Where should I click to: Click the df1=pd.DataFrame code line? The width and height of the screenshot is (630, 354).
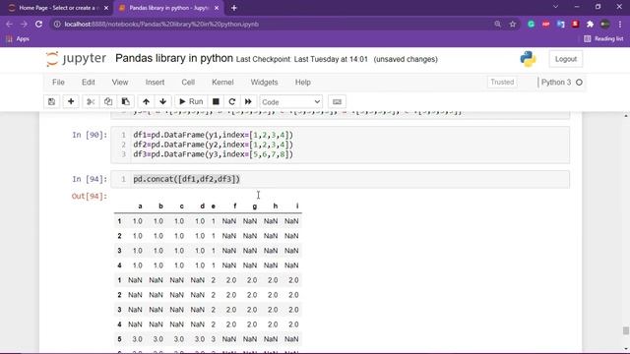click(x=214, y=135)
